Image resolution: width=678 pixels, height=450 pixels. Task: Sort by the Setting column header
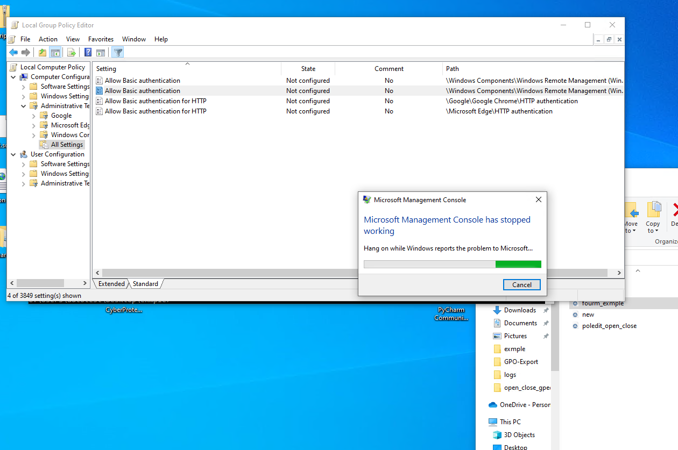187,69
